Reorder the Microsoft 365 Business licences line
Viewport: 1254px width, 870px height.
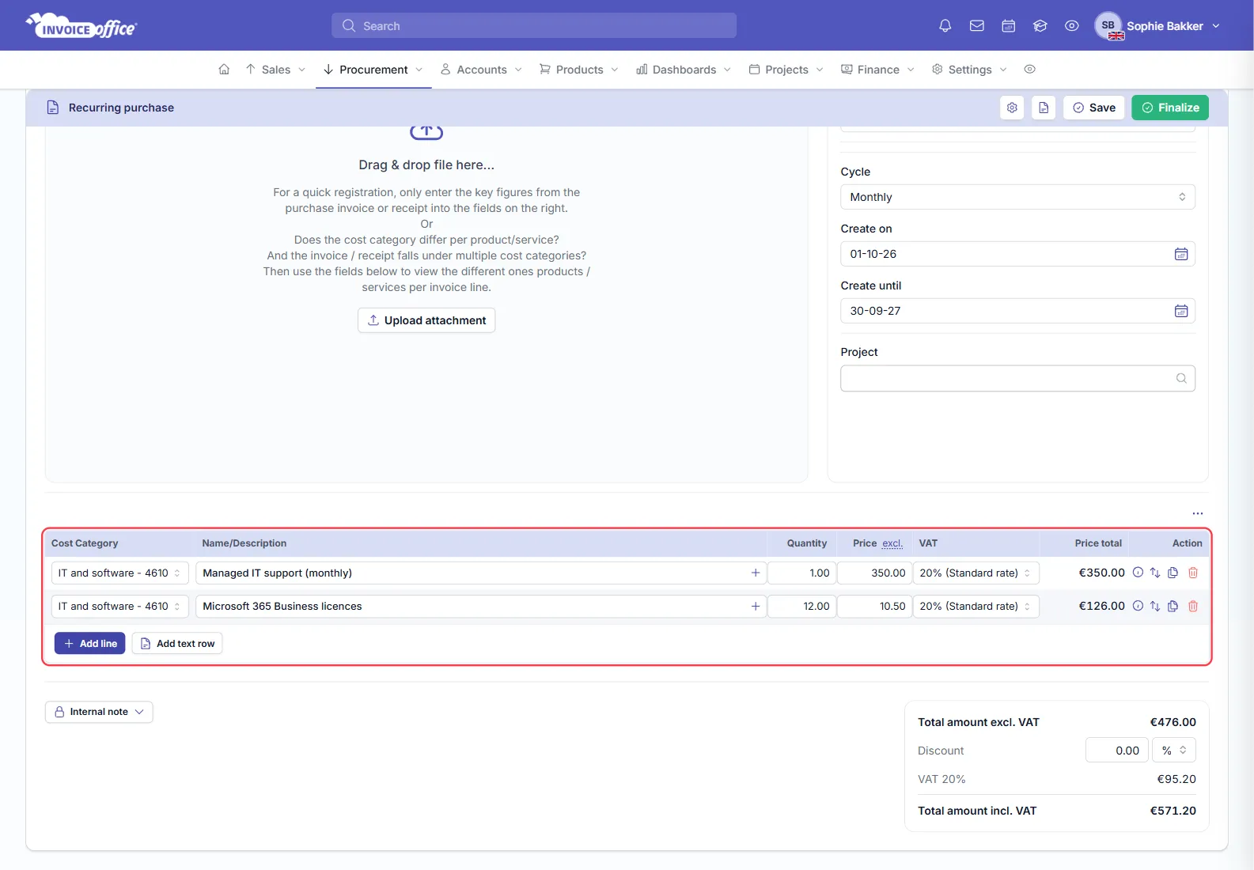1155,606
